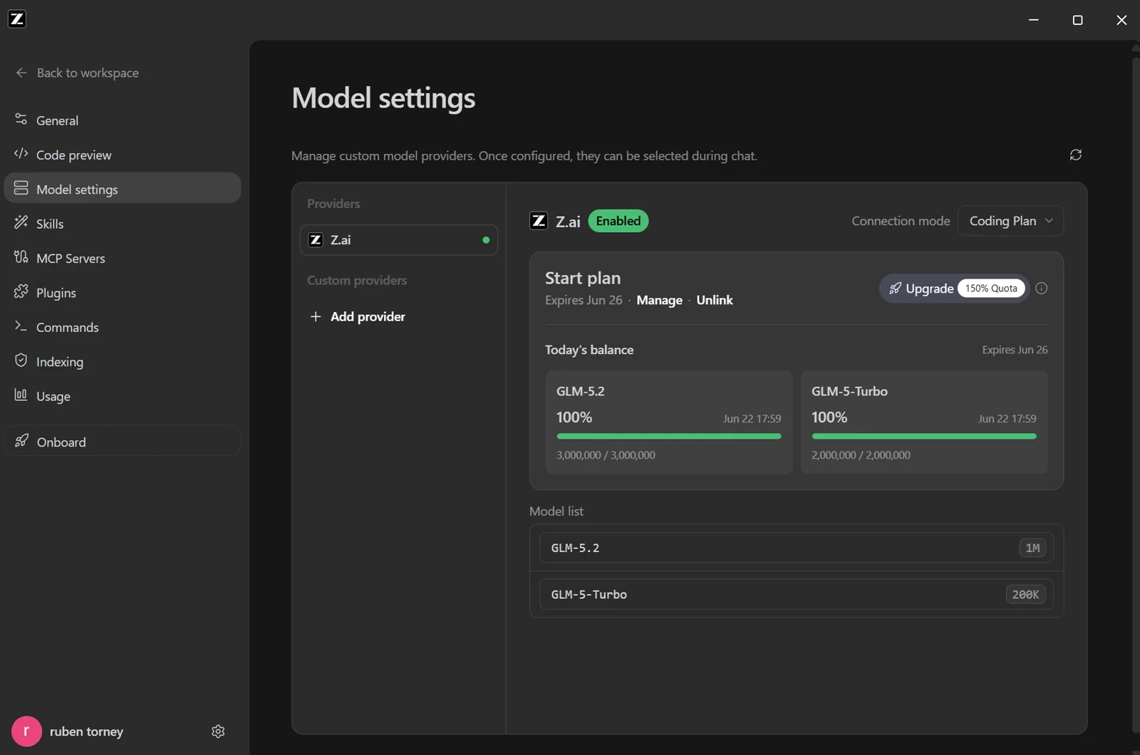This screenshot has width=1140, height=755.
Task: Click the GLM-5.2 balance progress bar
Action: point(669,436)
